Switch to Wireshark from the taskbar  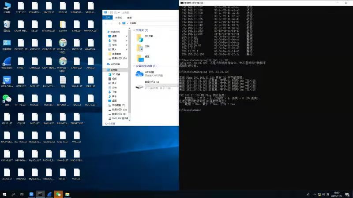point(49,194)
